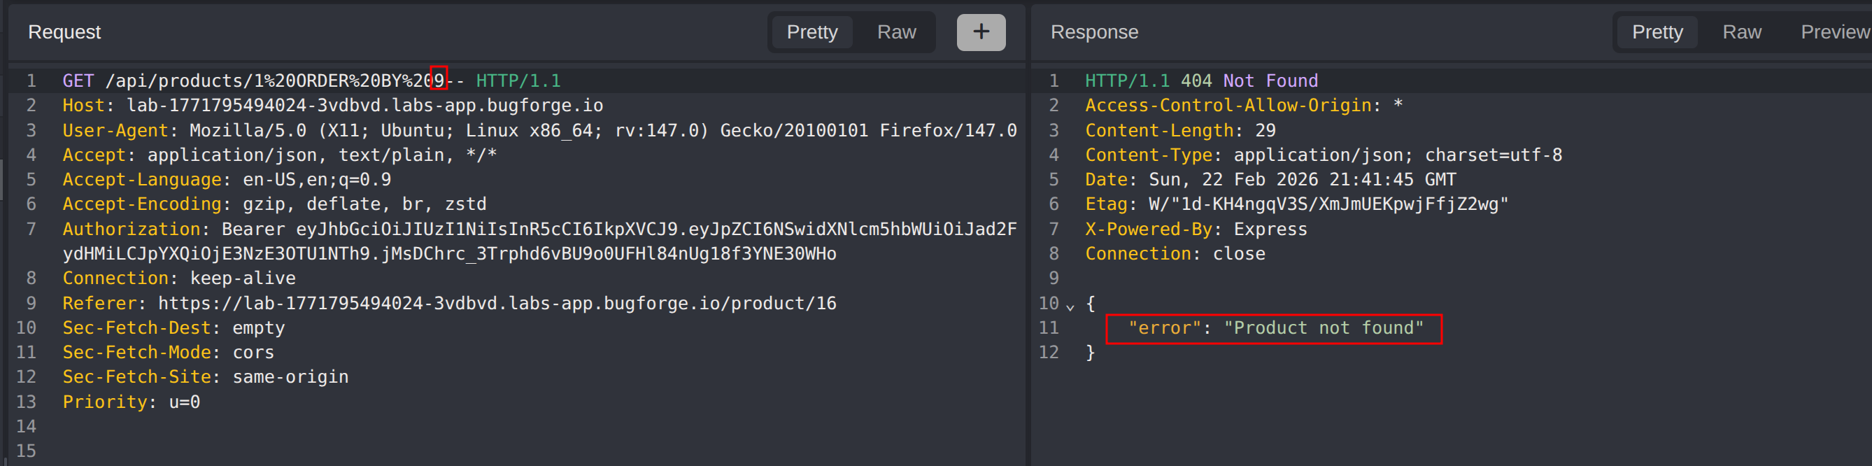Viewport: 1872px width, 466px height.
Task: Select Pretty view in Request panel
Action: [811, 32]
